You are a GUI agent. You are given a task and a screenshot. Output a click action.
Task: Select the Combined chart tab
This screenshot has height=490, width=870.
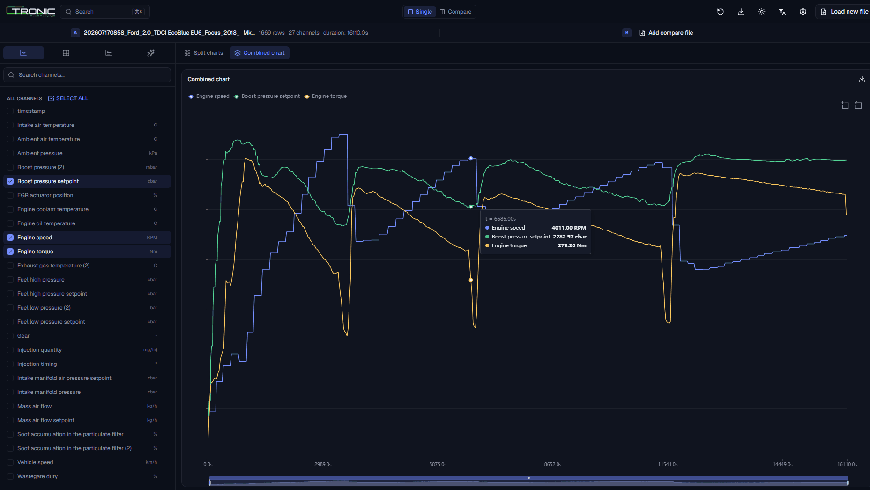pyautogui.click(x=260, y=53)
